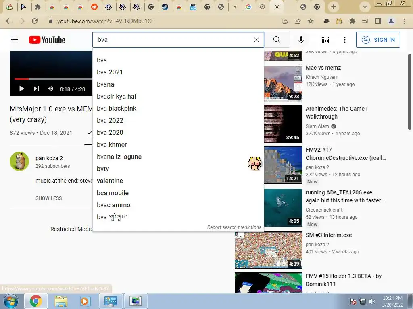The width and height of the screenshot is (413, 309).
Task: Close the active browser tab
Action: click(x=277, y=7)
